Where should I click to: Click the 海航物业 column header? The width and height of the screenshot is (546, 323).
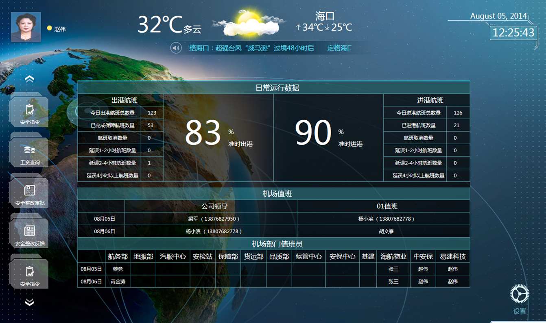pos(393,257)
